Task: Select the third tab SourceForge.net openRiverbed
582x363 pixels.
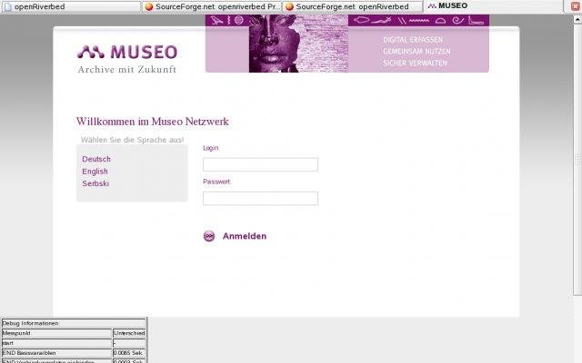Action: point(352,6)
